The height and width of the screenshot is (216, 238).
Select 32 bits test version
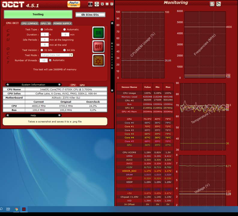click(x=42, y=50)
